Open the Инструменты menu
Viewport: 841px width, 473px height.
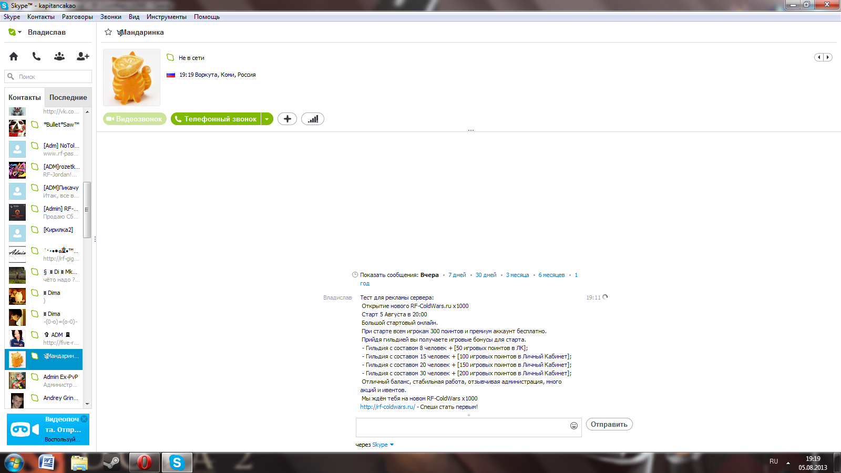coord(167,17)
